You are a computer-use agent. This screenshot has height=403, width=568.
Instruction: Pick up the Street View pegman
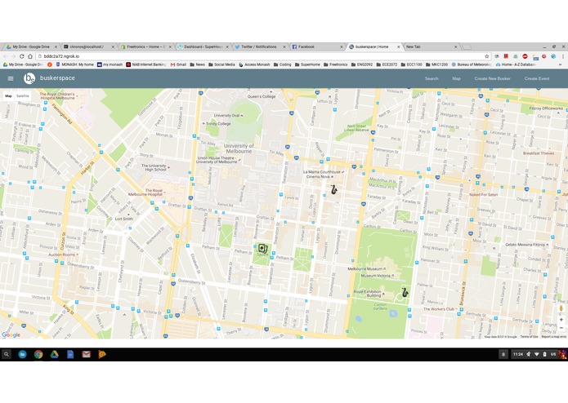561,308
